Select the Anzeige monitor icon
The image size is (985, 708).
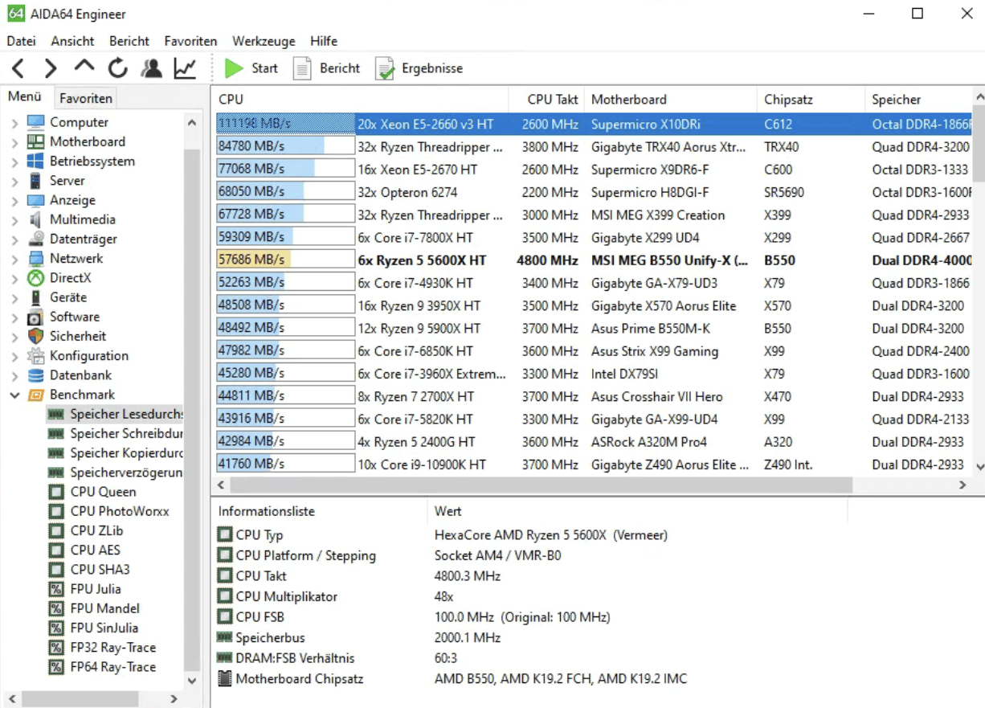pyautogui.click(x=36, y=200)
